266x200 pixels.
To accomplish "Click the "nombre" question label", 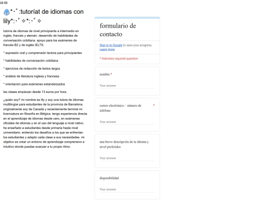I will [x=104, y=74].
